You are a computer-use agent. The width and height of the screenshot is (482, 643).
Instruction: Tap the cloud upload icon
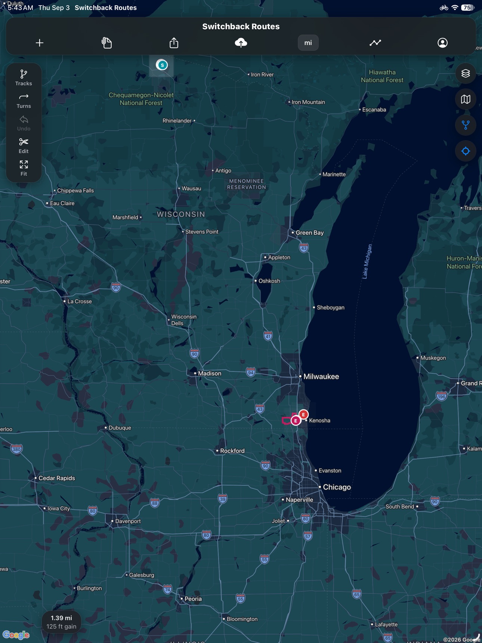point(241,43)
